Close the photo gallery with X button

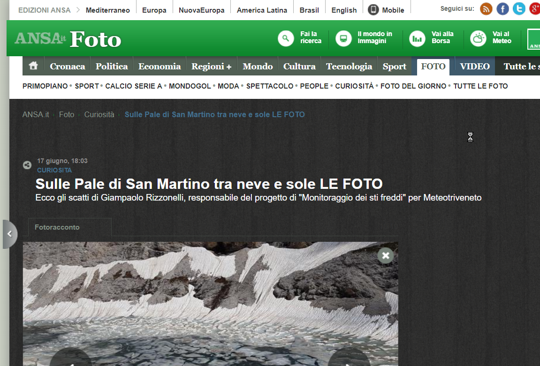click(x=386, y=255)
